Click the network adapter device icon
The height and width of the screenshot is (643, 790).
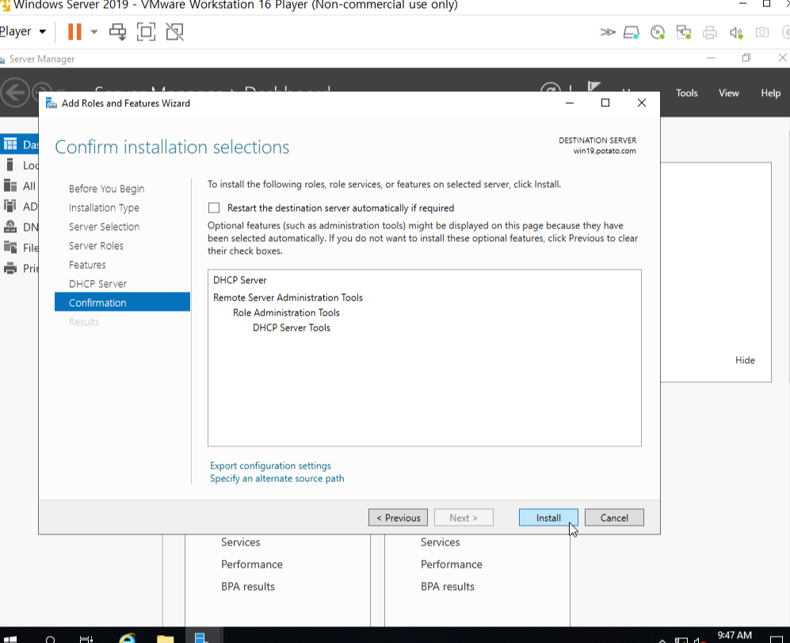click(x=684, y=33)
